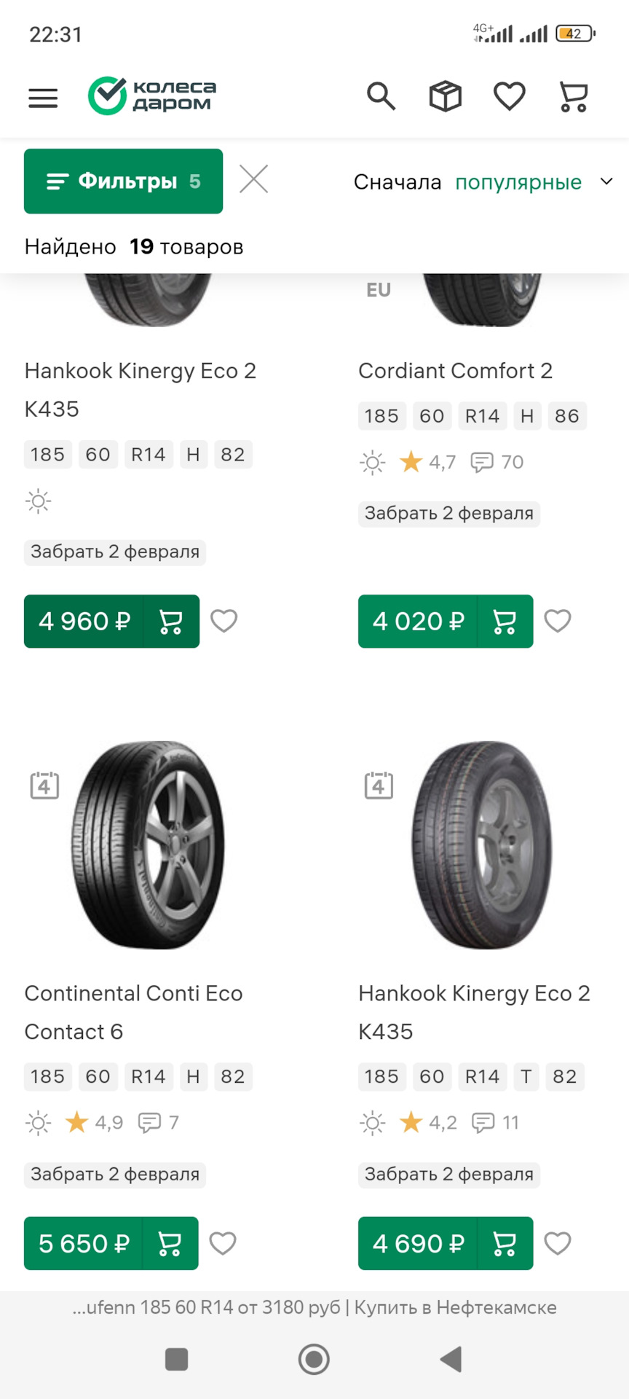Favorite the Continental Conti Eco Contact 6
Viewport: 629px width, 1399px height.
[223, 1243]
